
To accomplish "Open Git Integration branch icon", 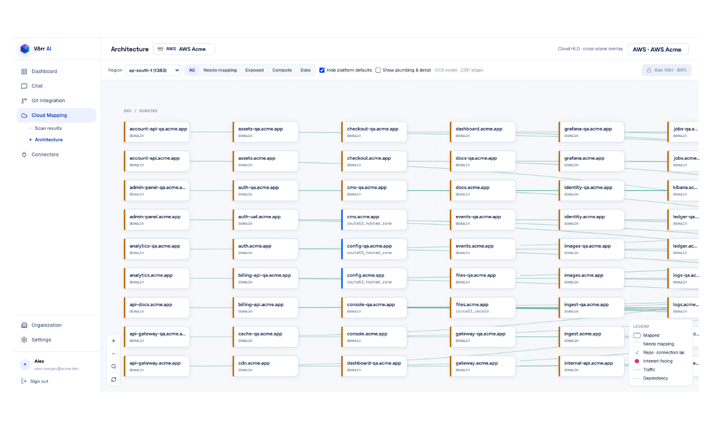I will (x=24, y=101).
